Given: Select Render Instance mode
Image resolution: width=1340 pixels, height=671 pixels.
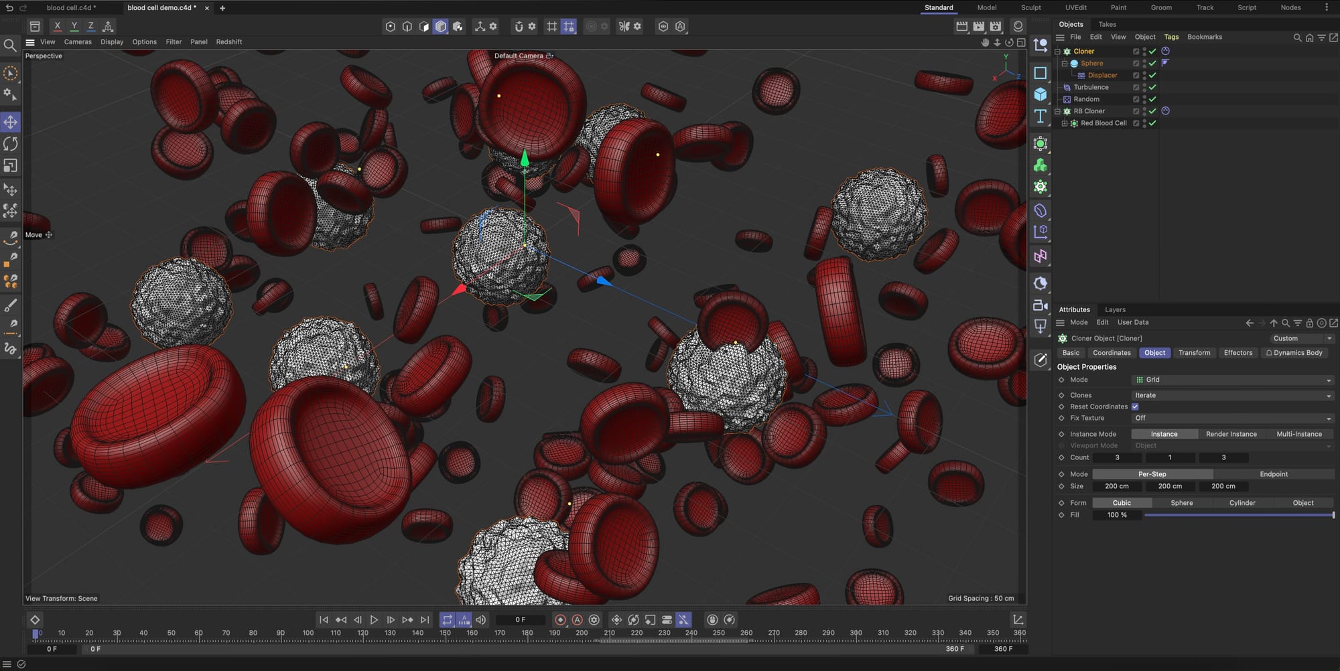Looking at the screenshot, I should point(1231,434).
